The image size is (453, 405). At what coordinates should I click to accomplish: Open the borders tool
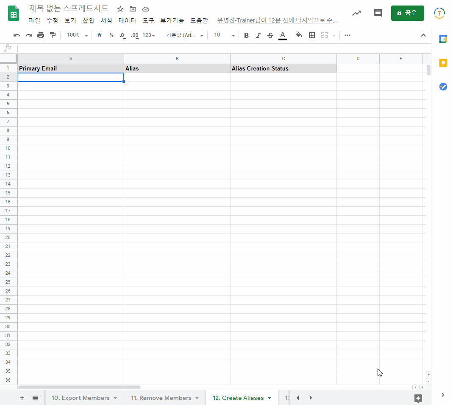coord(312,35)
